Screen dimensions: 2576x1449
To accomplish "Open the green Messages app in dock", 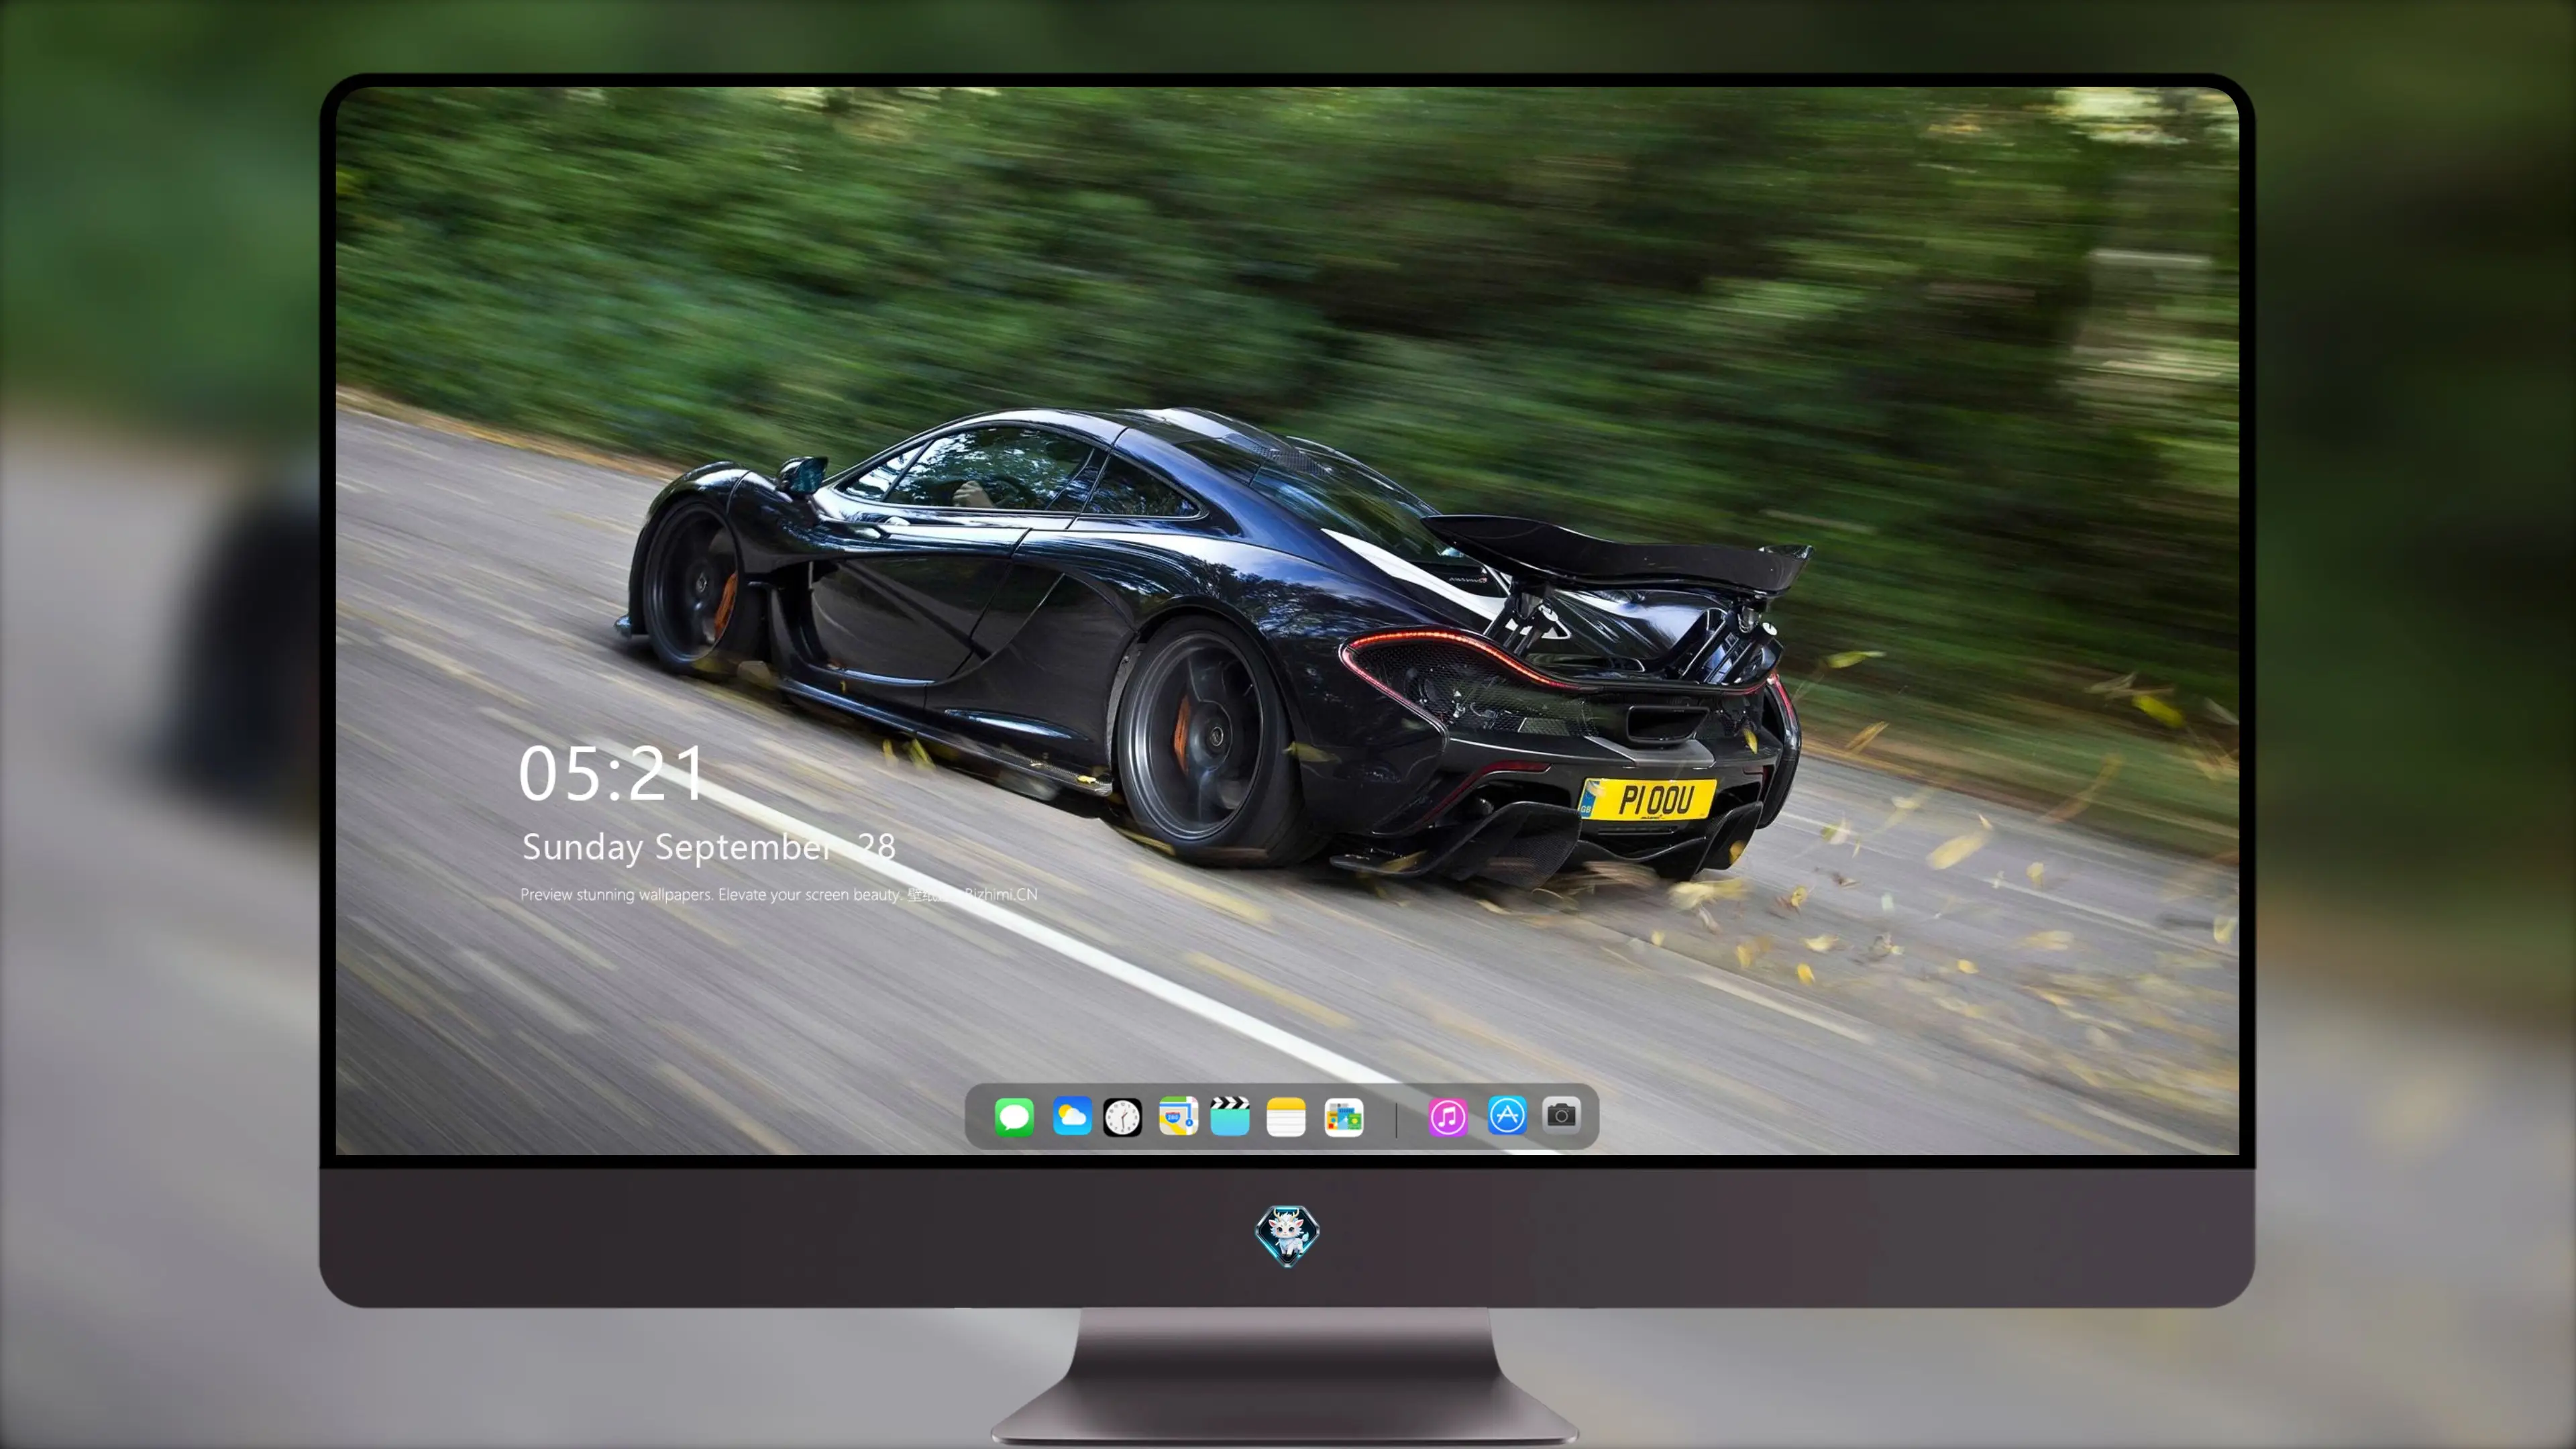I will pos(1014,1116).
